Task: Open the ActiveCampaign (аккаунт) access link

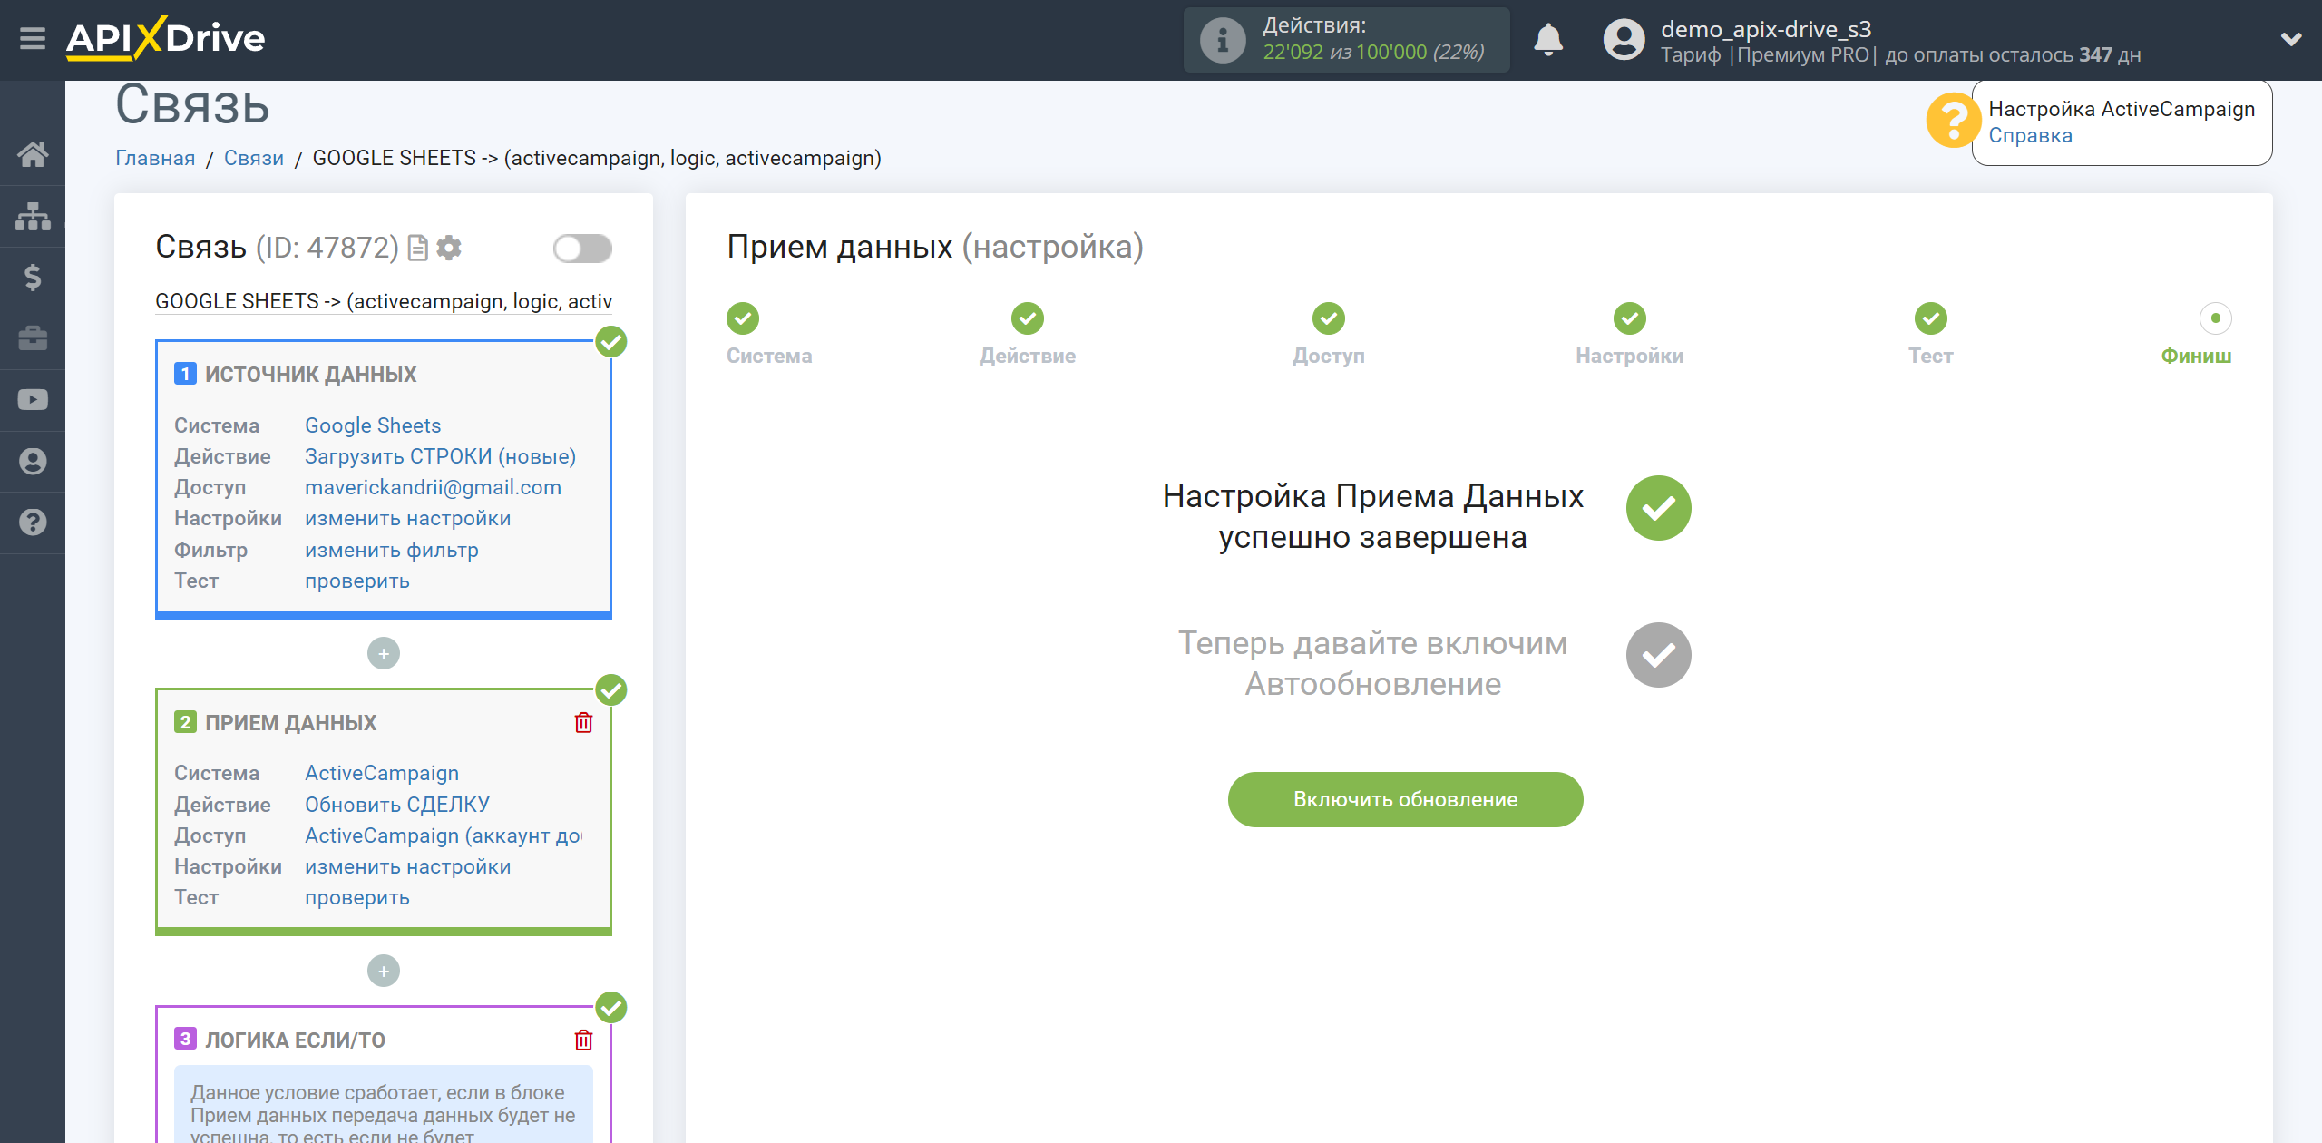Action: (x=443, y=835)
